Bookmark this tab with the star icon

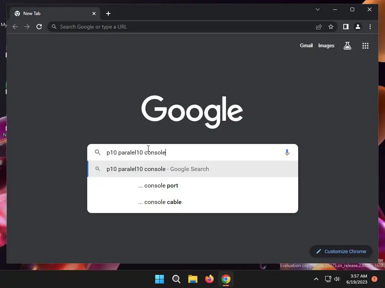coord(331,27)
